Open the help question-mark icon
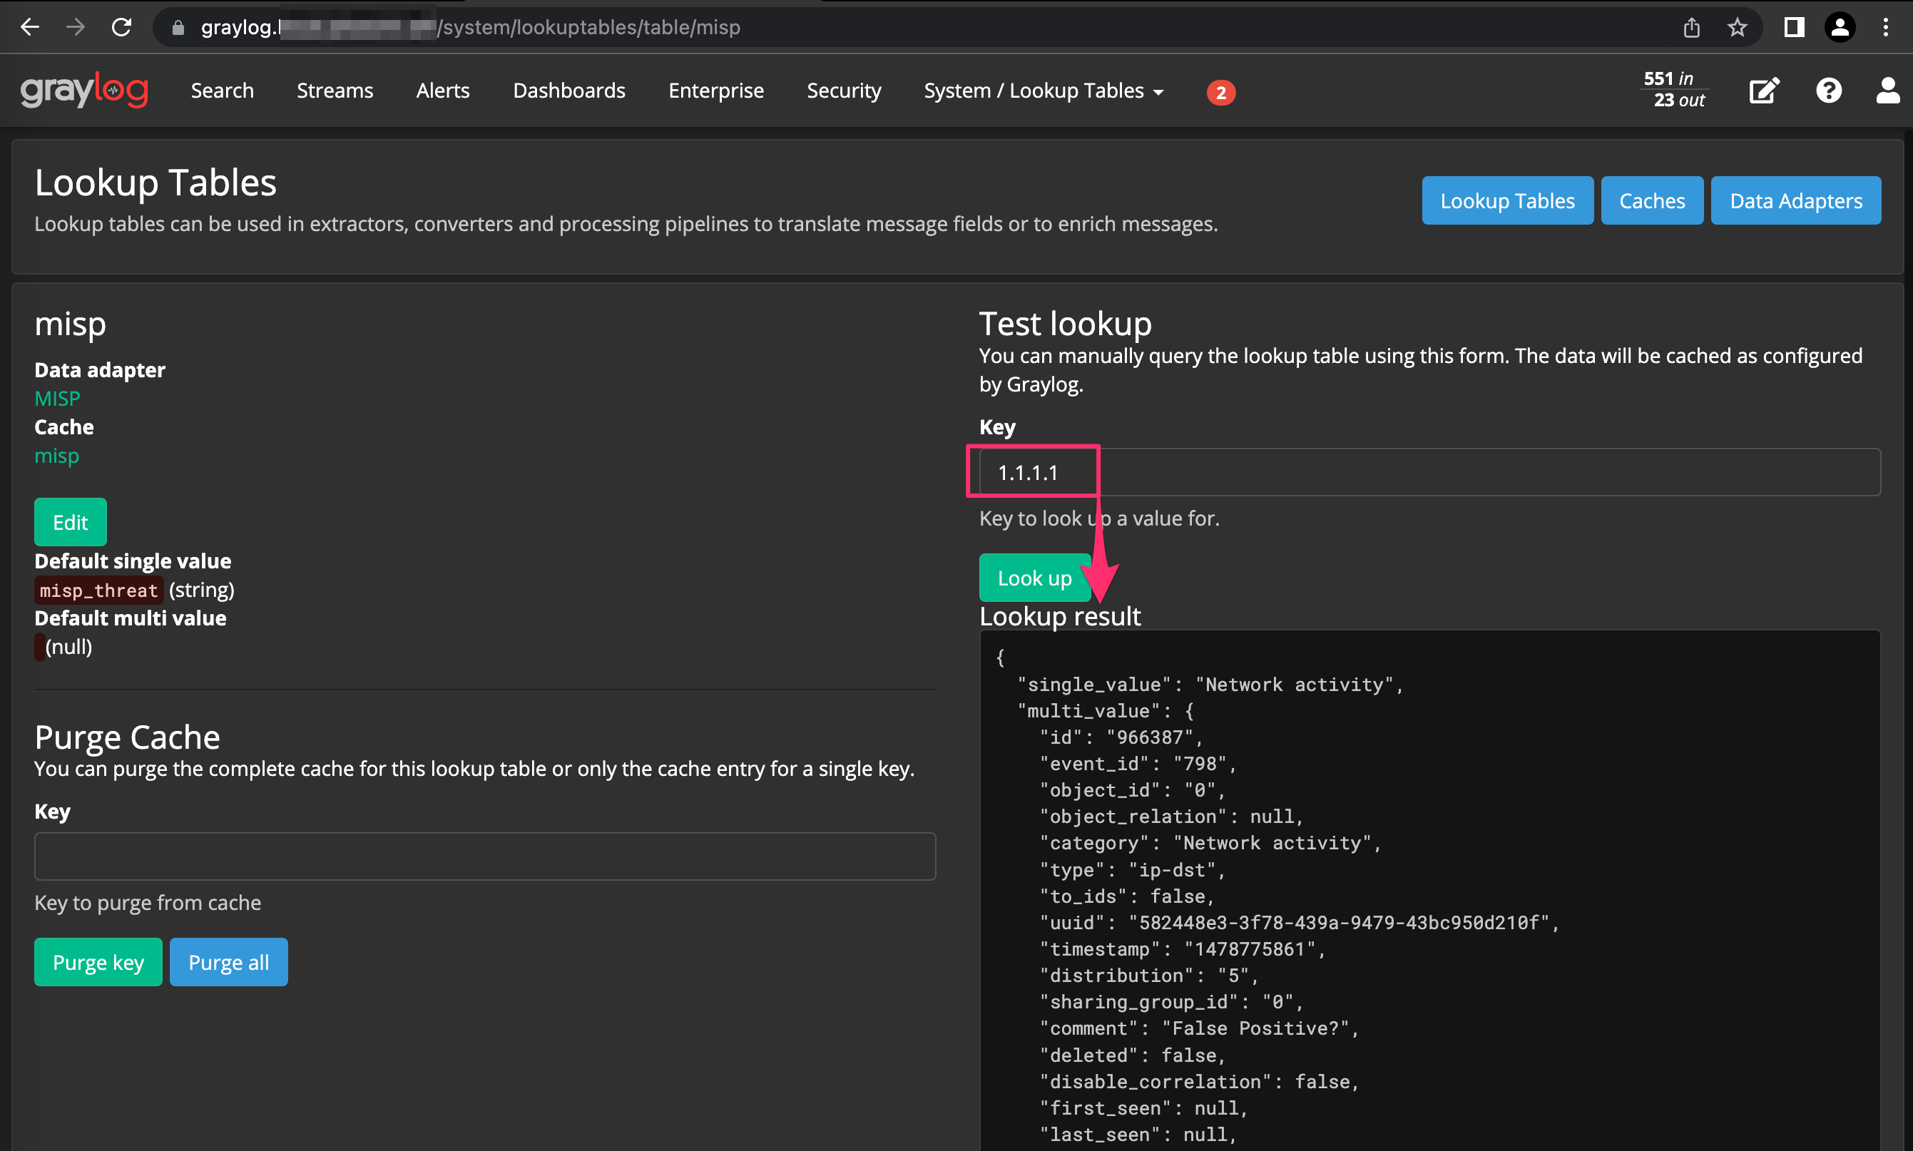 (x=1828, y=90)
